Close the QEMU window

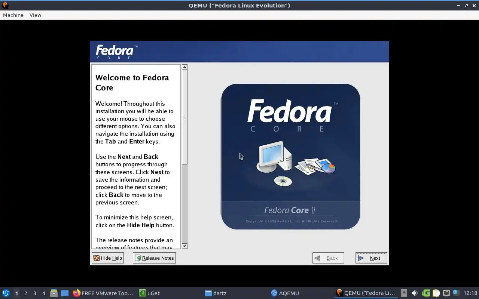(474, 6)
